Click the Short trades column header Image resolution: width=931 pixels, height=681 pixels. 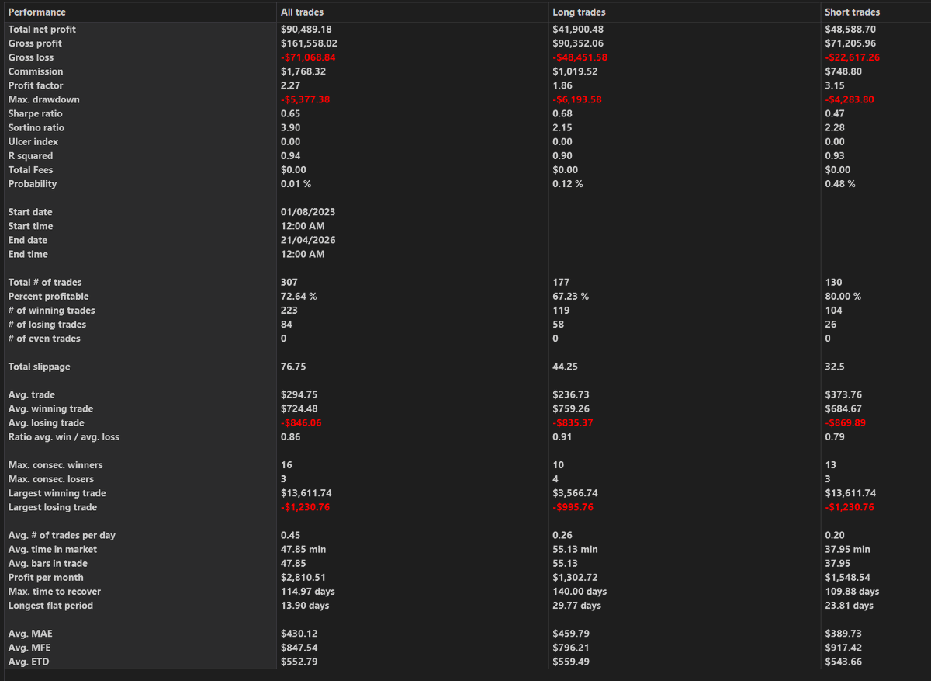(852, 12)
